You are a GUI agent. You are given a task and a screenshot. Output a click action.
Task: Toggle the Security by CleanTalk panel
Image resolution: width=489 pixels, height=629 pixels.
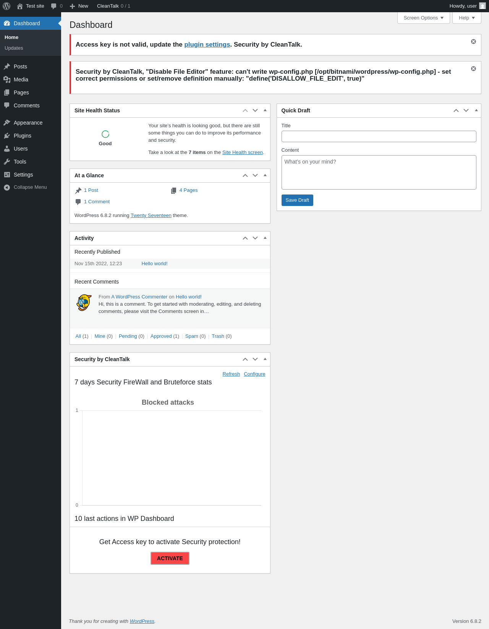265,359
